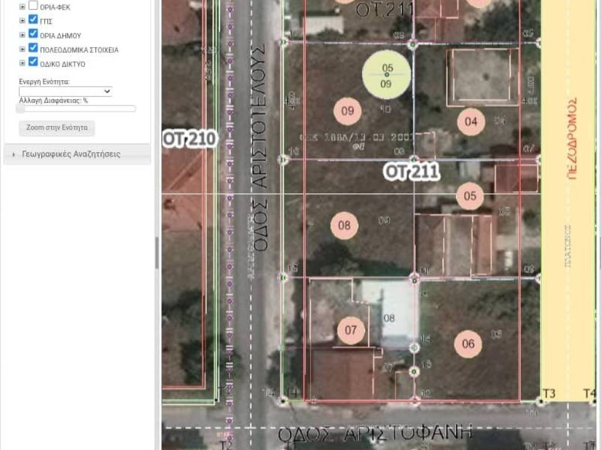This screenshot has height=450, width=601.
Task: Select the highlighted yellow-green 05/09 circle
Action: click(x=386, y=74)
